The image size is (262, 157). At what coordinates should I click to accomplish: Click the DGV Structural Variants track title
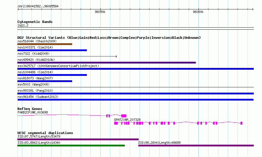pos(109,38)
